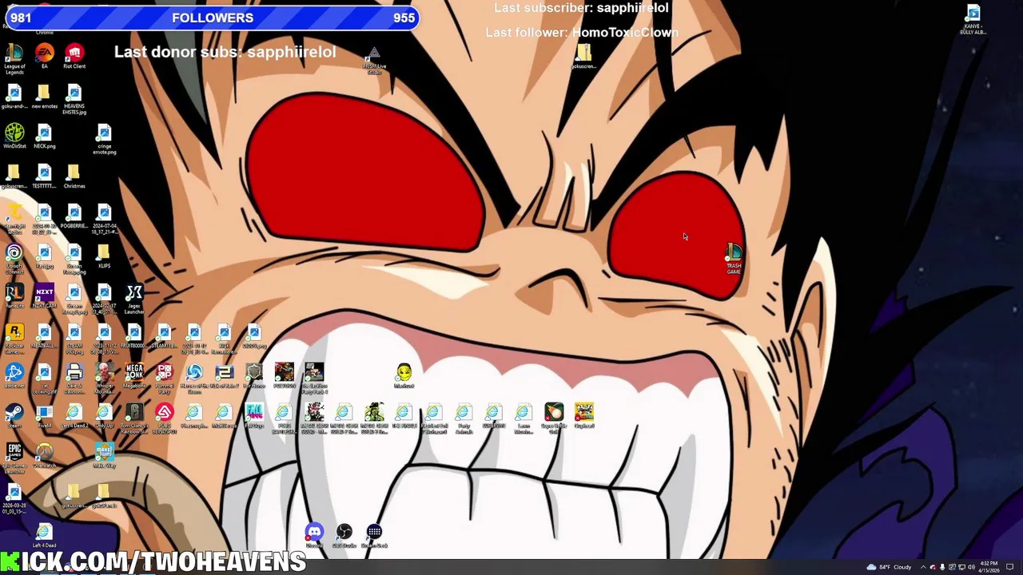Open the For Honor shortcut
The width and height of the screenshot is (1023, 575).
[254, 375]
